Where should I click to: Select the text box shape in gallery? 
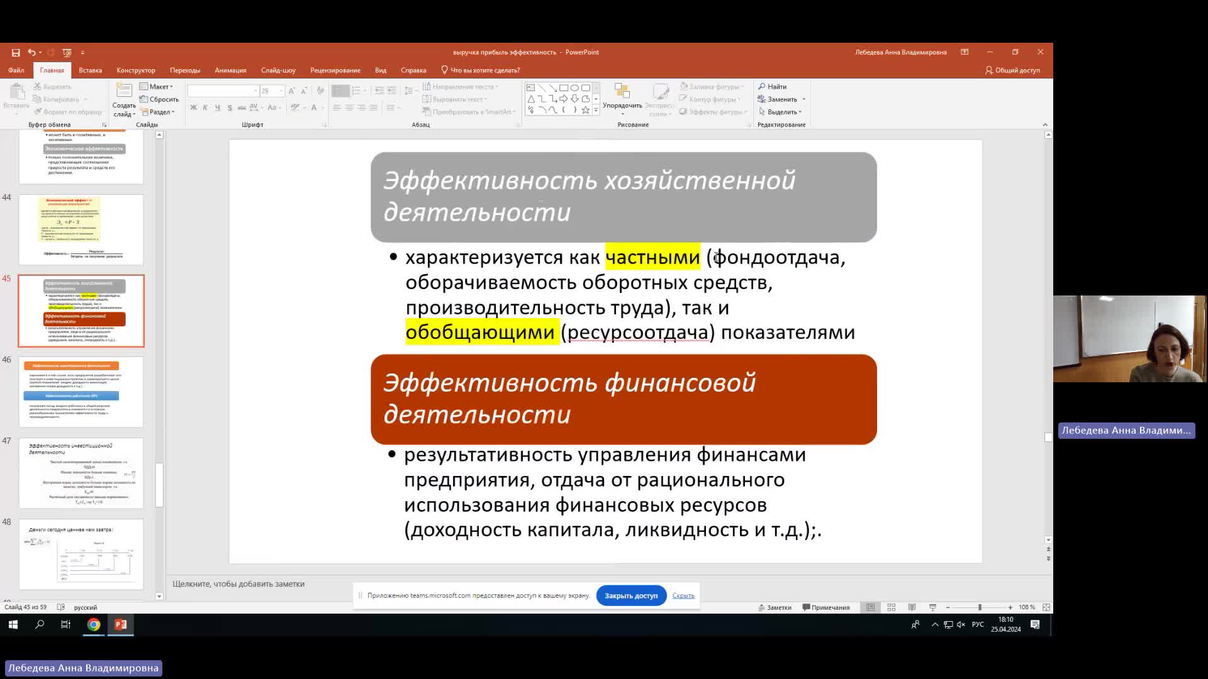pos(531,88)
